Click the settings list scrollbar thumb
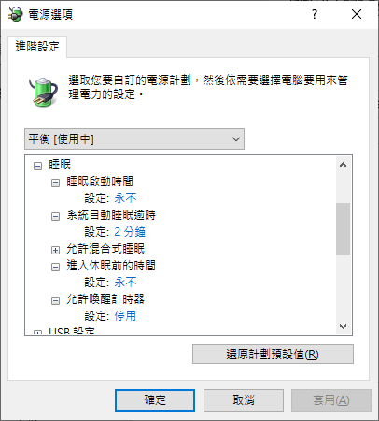Screen dimensions: 379x421 (x=343, y=229)
